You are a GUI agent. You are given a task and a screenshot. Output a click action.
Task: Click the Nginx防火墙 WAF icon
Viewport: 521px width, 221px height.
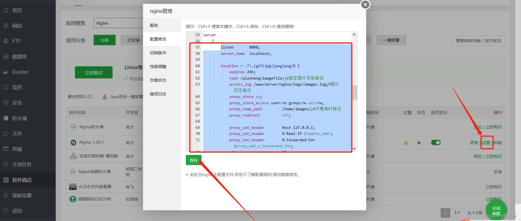pos(73,127)
